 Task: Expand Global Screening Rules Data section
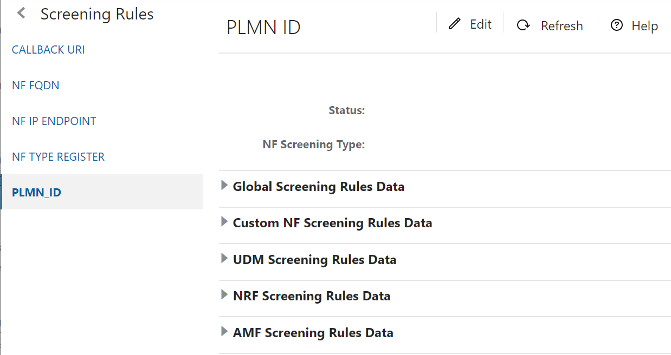coord(224,185)
